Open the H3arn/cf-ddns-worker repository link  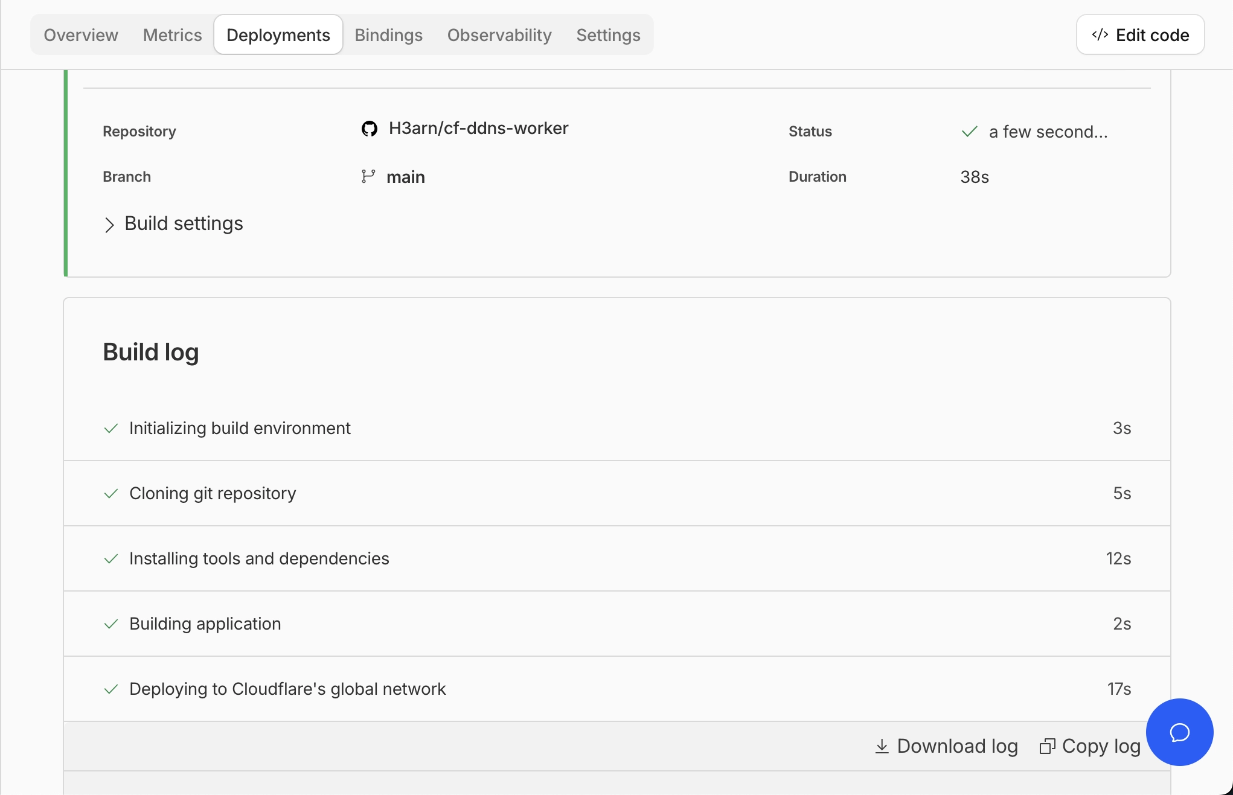(x=478, y=128)
